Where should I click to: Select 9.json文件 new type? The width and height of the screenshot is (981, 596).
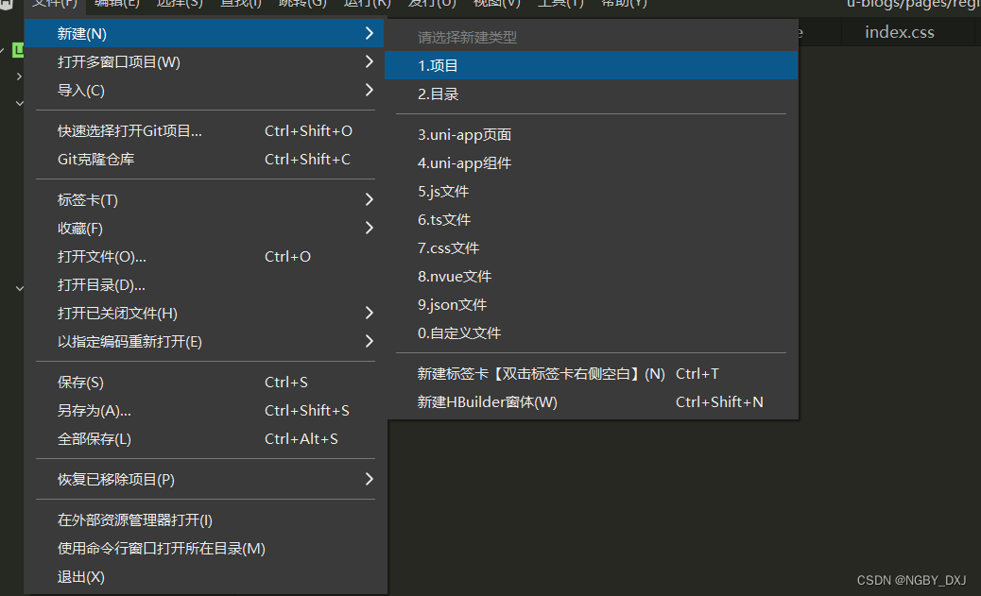[592, 304]
